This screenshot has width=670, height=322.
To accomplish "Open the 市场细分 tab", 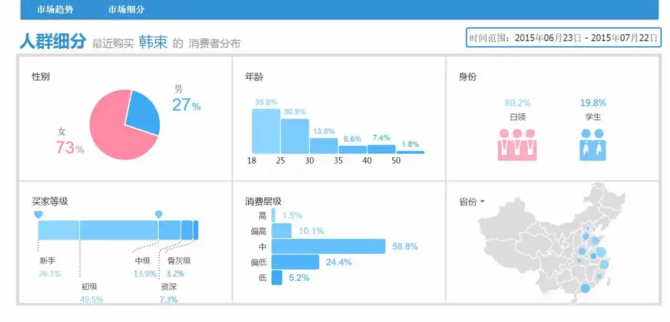I will (126, 10).
